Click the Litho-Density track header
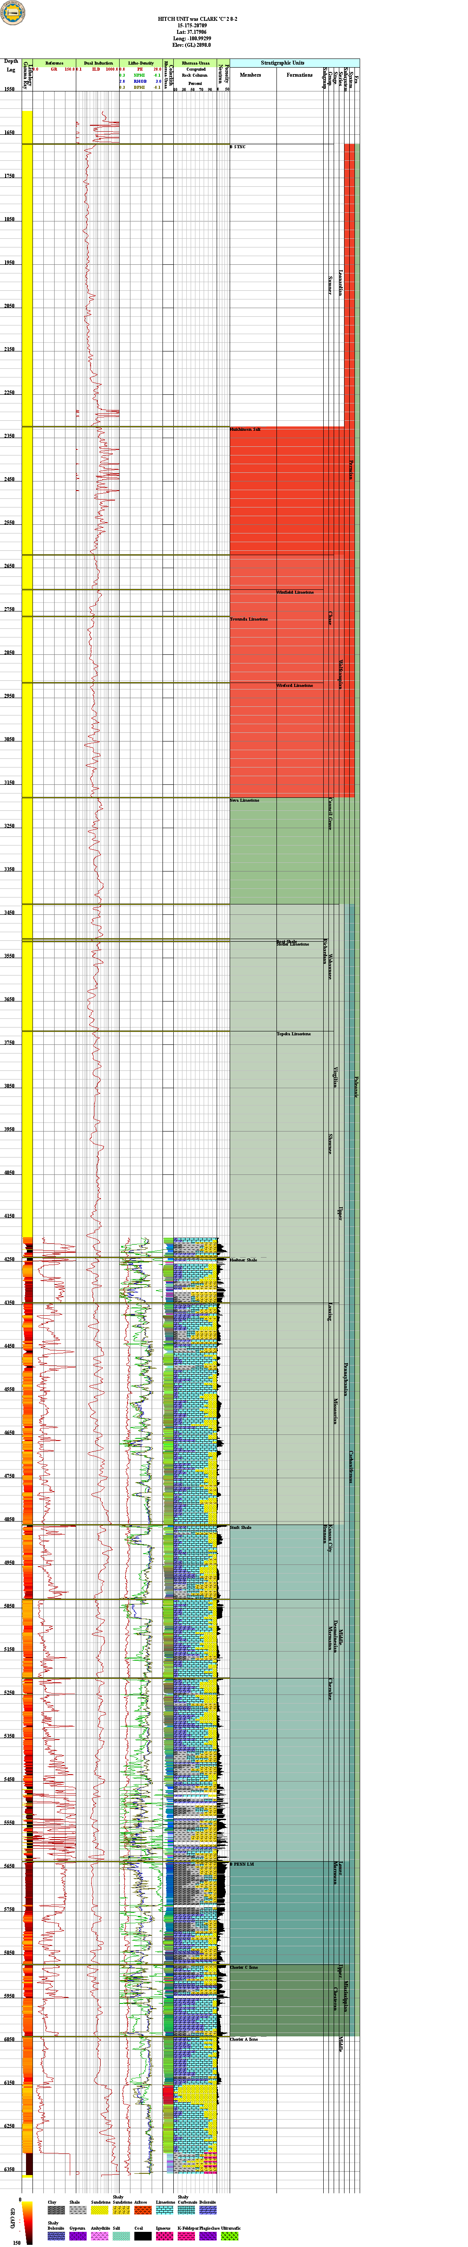 140,63
